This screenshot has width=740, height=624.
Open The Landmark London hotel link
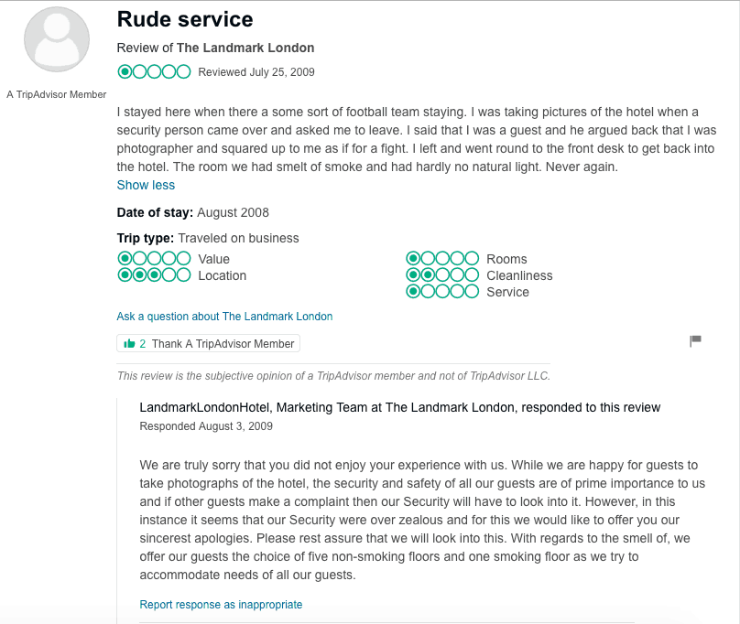coord(245,48)
